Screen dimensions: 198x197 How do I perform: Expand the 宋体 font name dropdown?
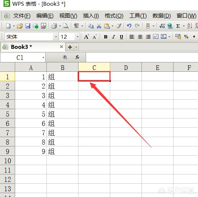tap(56, 37)
